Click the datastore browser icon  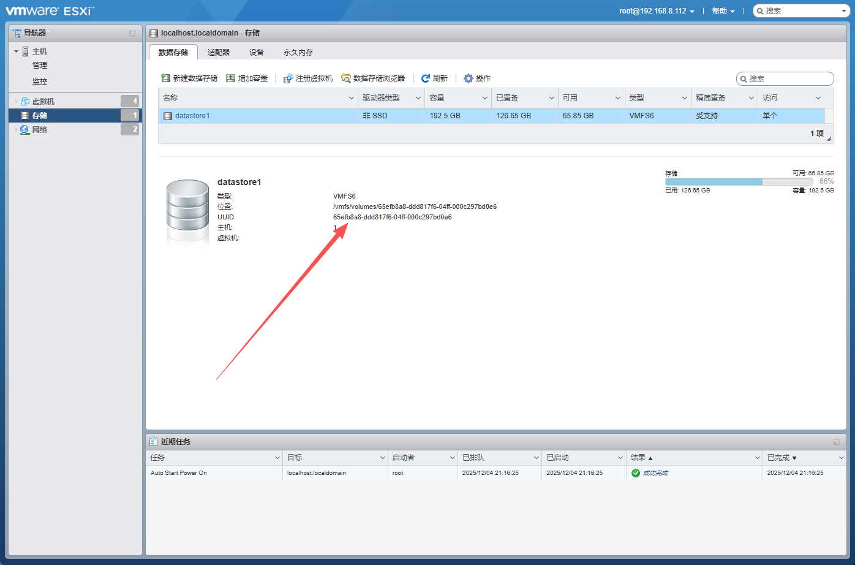tap(346, 78)
